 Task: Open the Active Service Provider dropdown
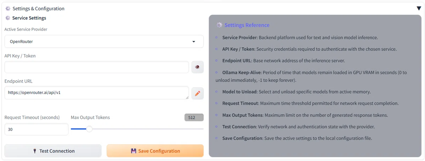coord(104,41)
